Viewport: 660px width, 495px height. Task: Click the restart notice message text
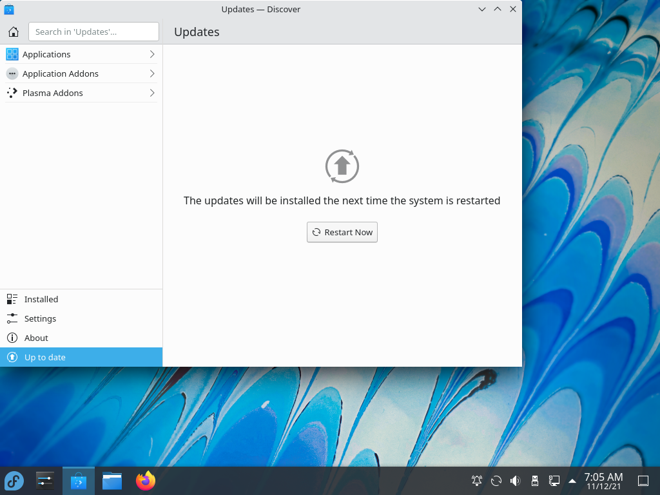pyautogui.click(x=342, y=201)
